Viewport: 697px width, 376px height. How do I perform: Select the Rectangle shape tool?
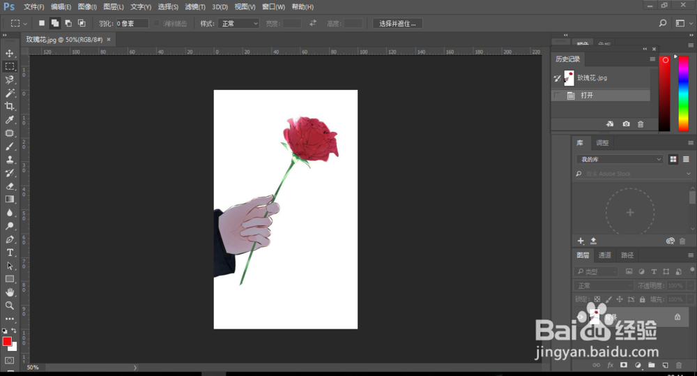coord(9,279)
